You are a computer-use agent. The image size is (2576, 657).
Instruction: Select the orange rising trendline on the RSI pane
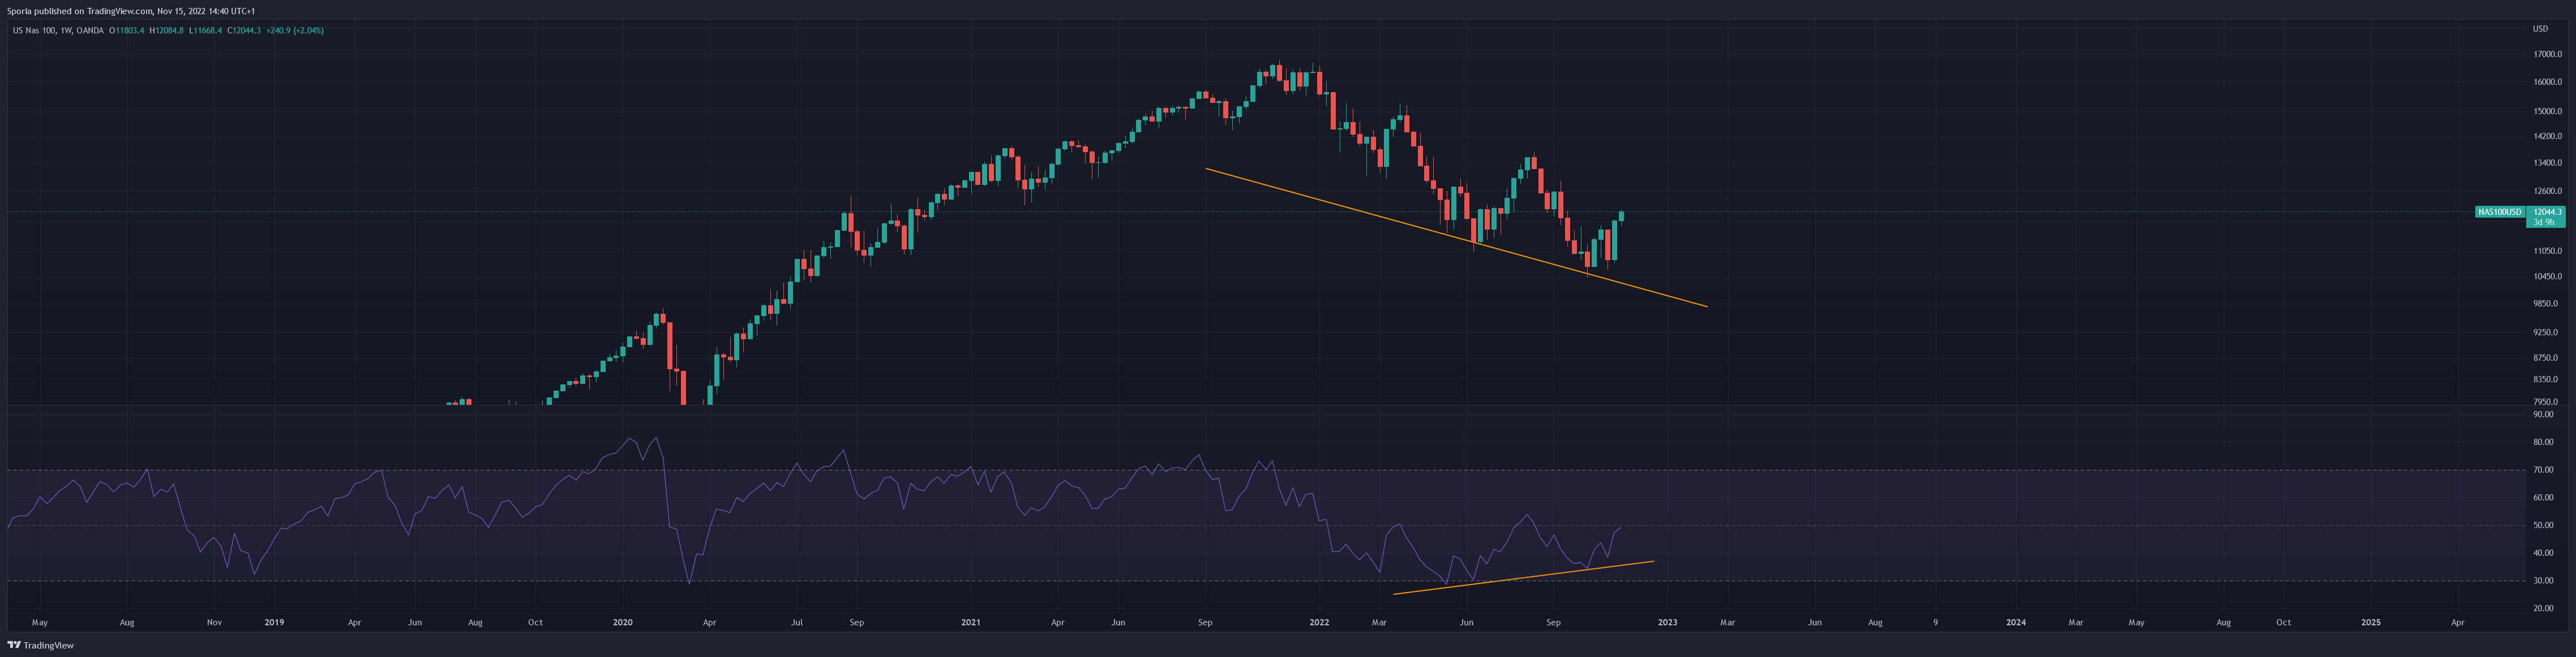[1523, 578]
